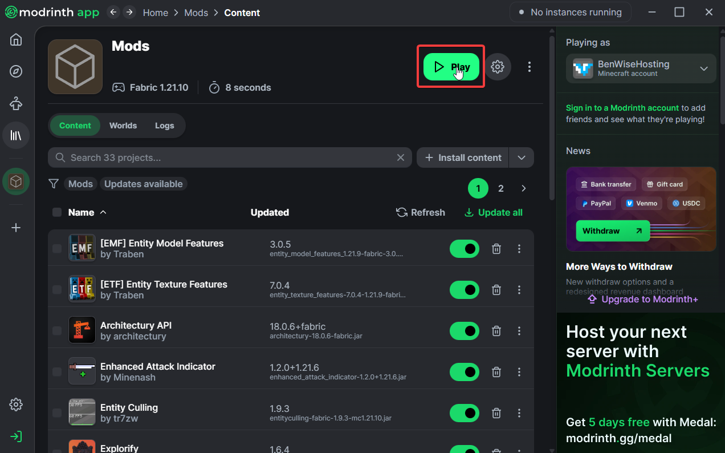This screenshot has height=453, width=725.
Task: Click the Search 33 projects field
Action: point(230,157)
